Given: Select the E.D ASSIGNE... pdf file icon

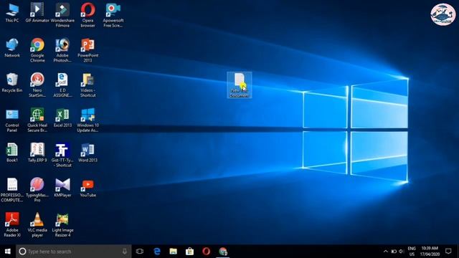Looking at the screenshot, I should coord(62,85).
